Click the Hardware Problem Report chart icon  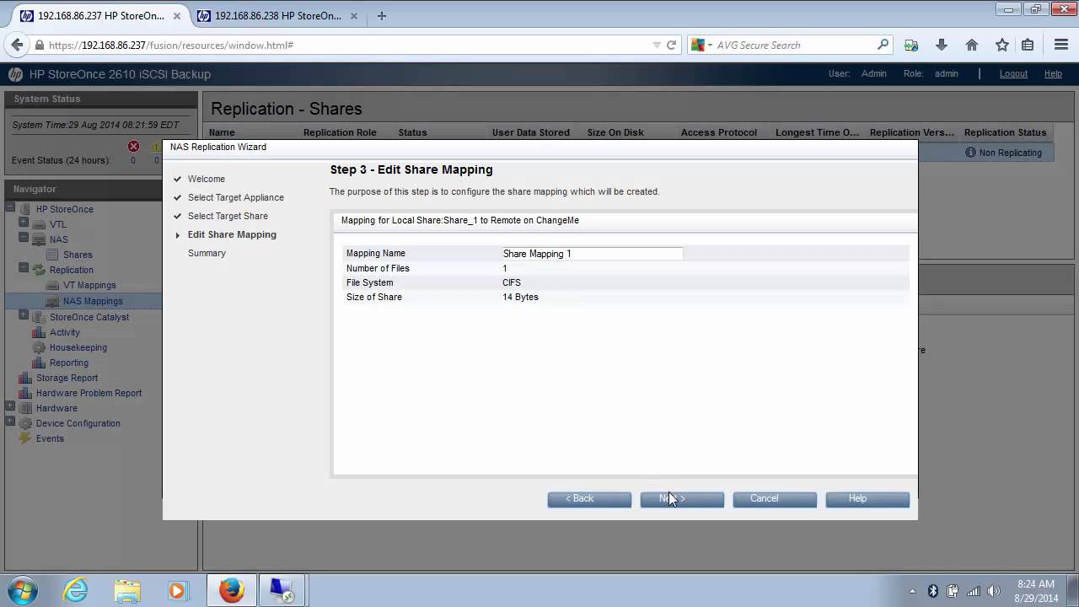click(25, 393)
